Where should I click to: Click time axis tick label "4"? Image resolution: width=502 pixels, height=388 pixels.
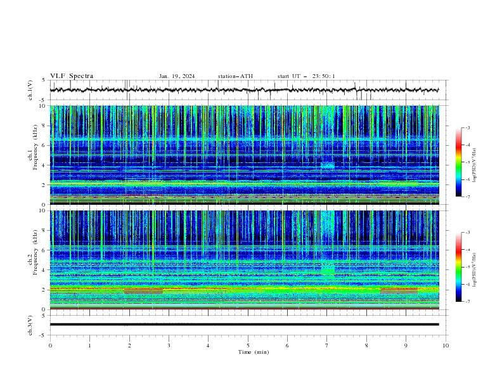(208, 346)
